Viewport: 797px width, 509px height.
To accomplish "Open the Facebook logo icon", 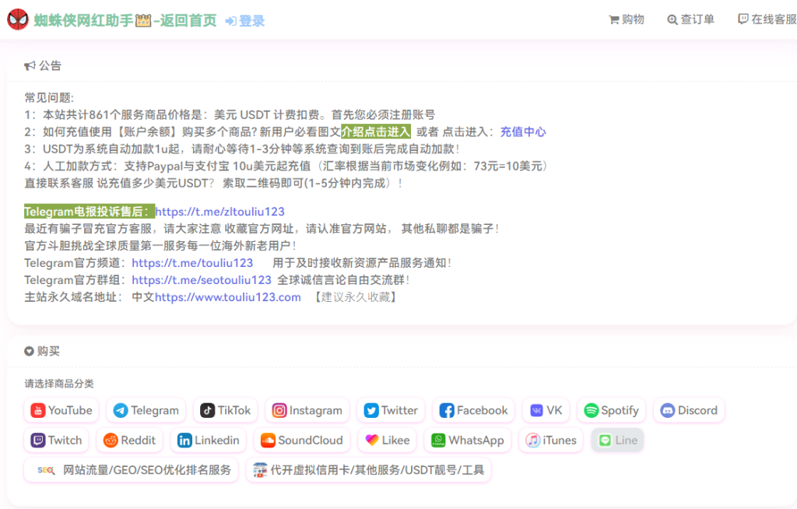I will coord(446,410).
